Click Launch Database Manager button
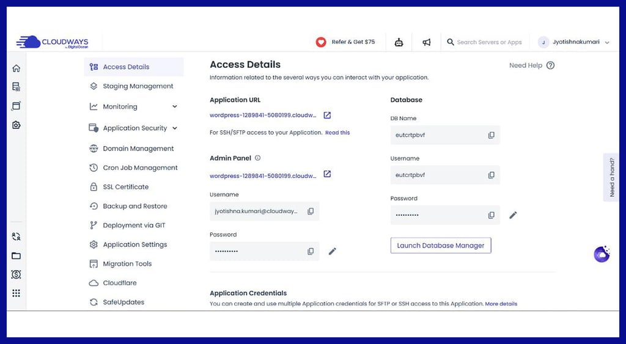626x344 pixels. point(441,246)
